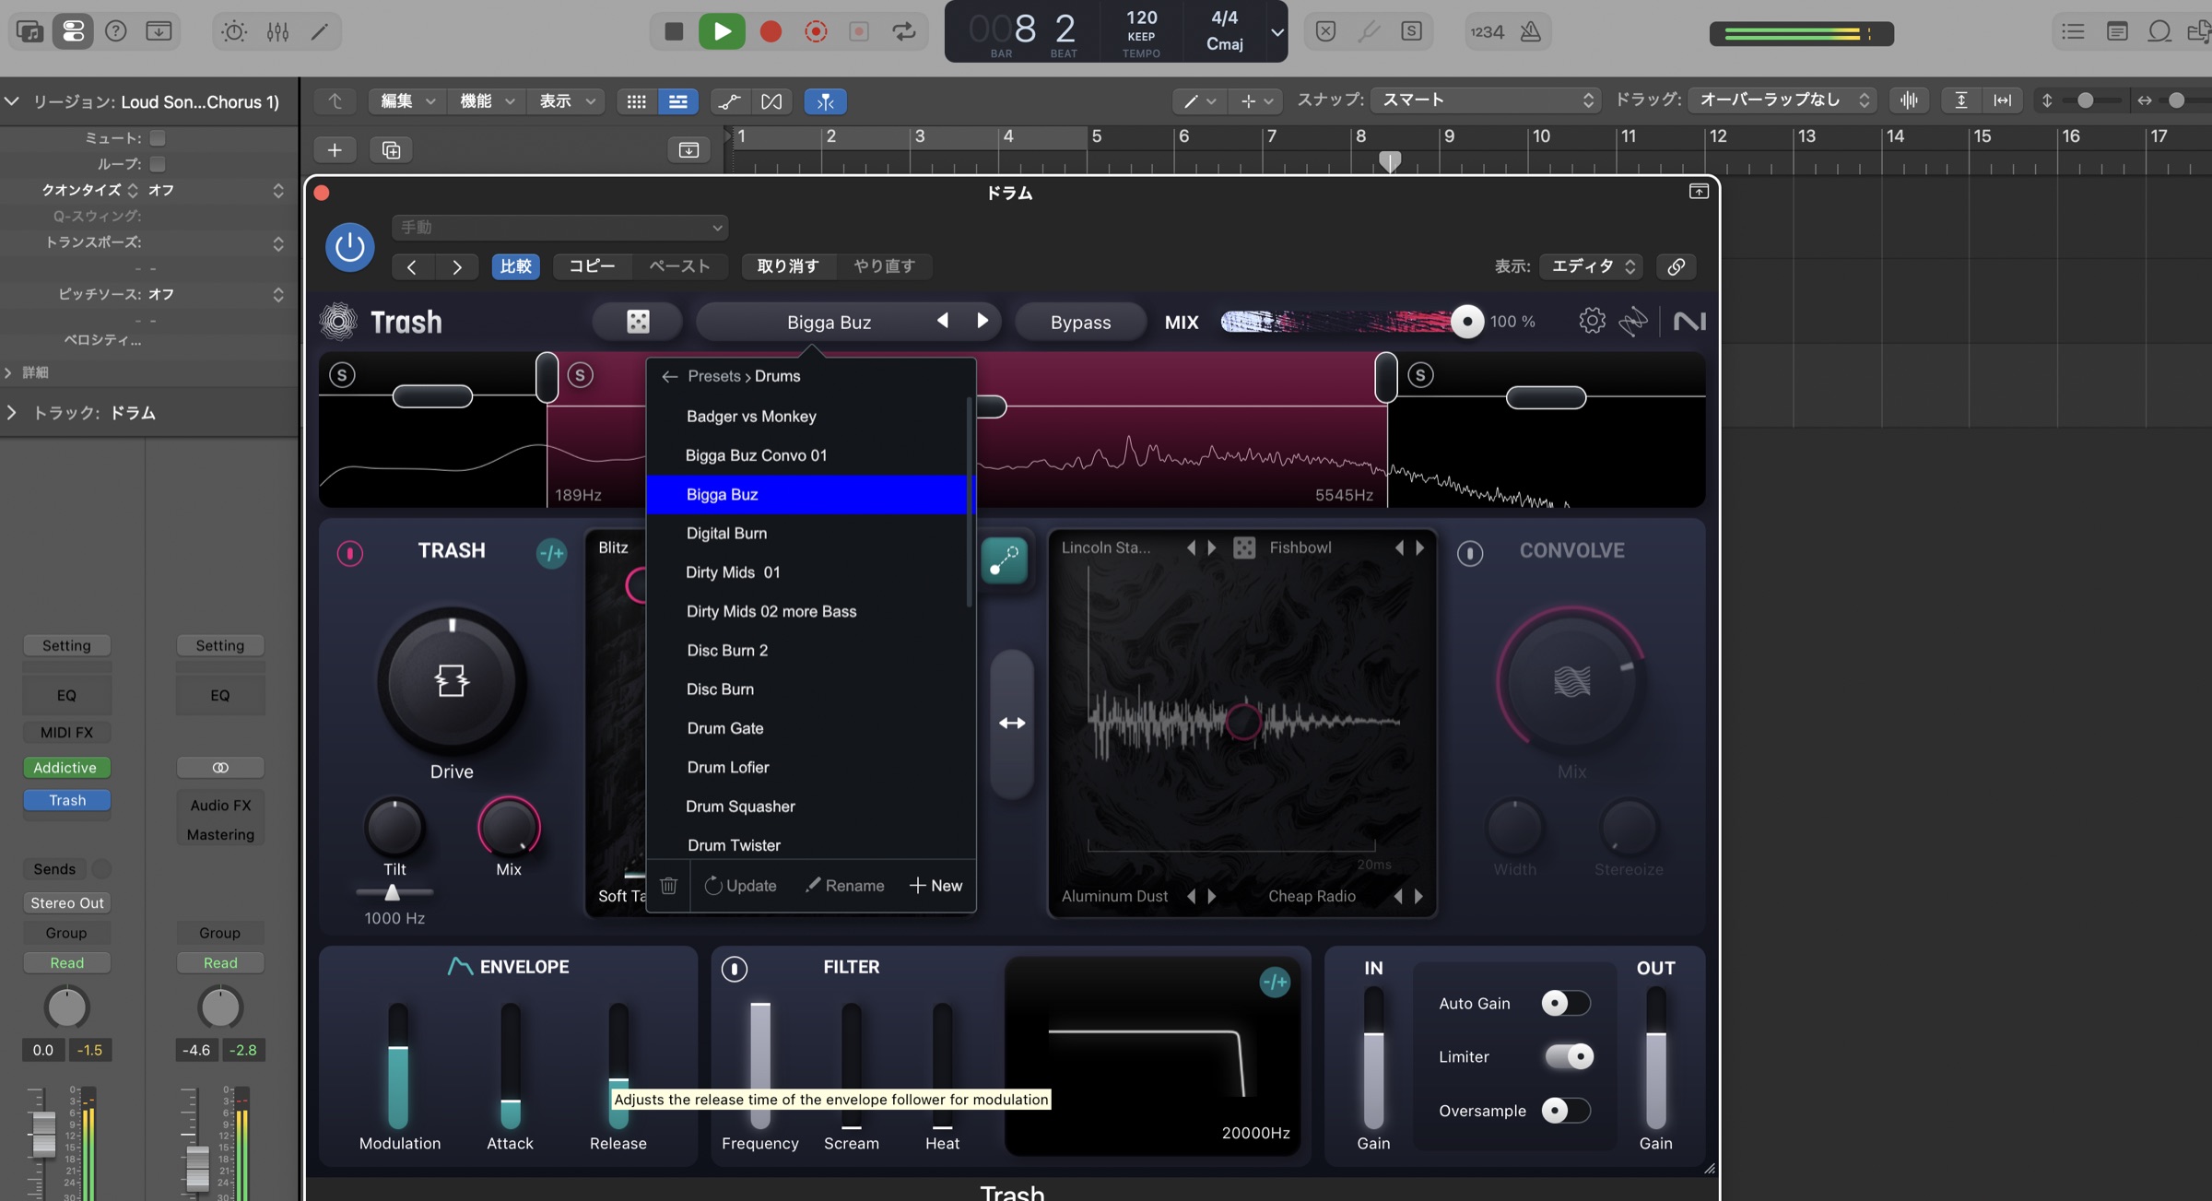Check the ミュート checkbox
This screenshot has width=2212, height=1201.
pyautogui.click(x=158, y=138)
